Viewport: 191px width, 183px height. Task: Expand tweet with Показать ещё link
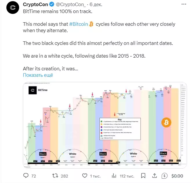coord(38,75)
